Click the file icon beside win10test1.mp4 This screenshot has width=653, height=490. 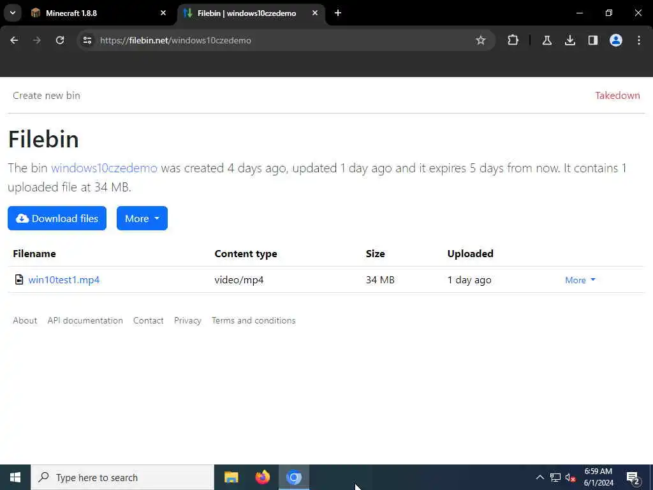tap(18, 279)
